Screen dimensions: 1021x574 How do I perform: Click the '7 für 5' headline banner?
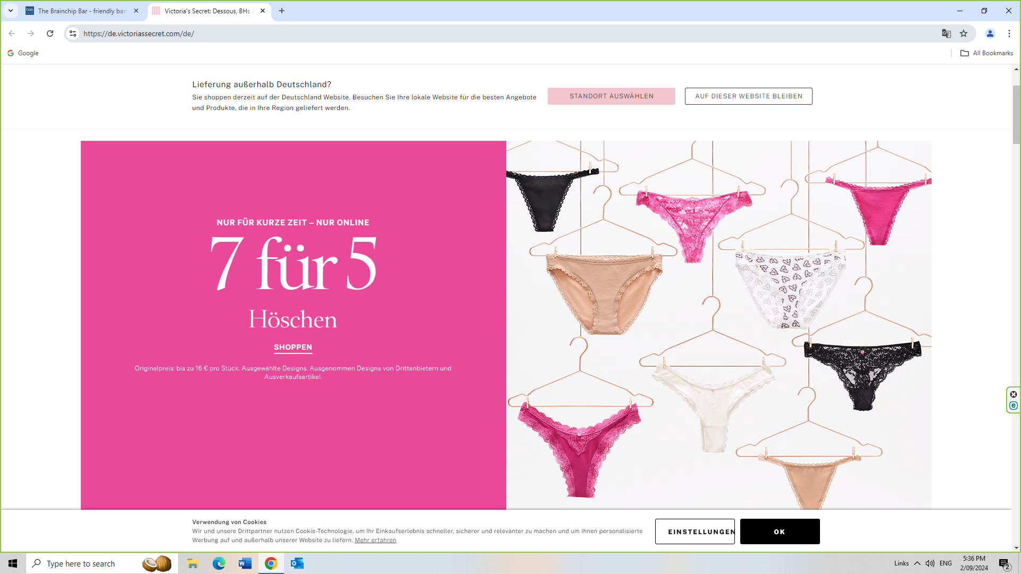pos(293,264)
